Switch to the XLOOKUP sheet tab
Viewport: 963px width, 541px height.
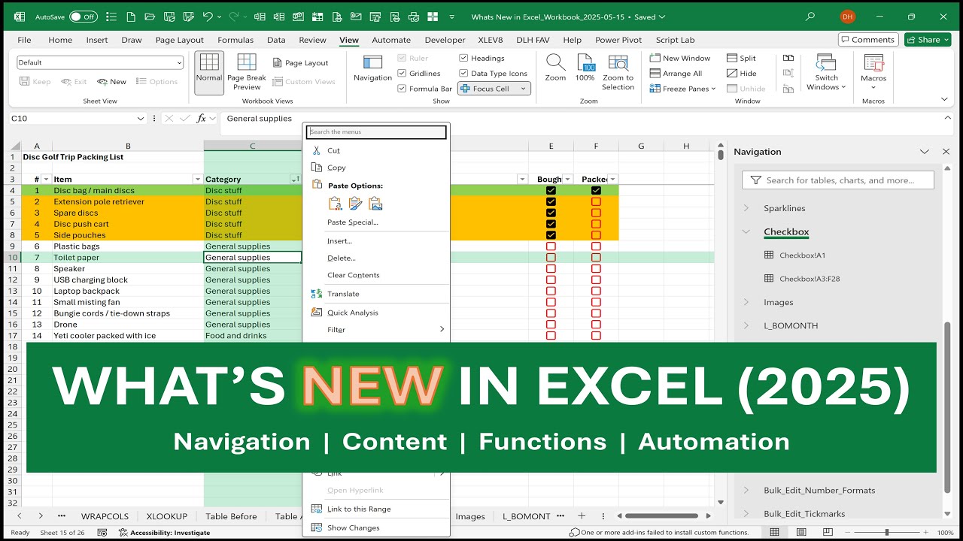tap(167, 516)
